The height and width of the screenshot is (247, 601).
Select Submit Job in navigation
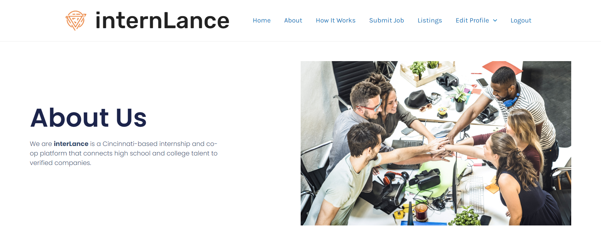point(387,21)
